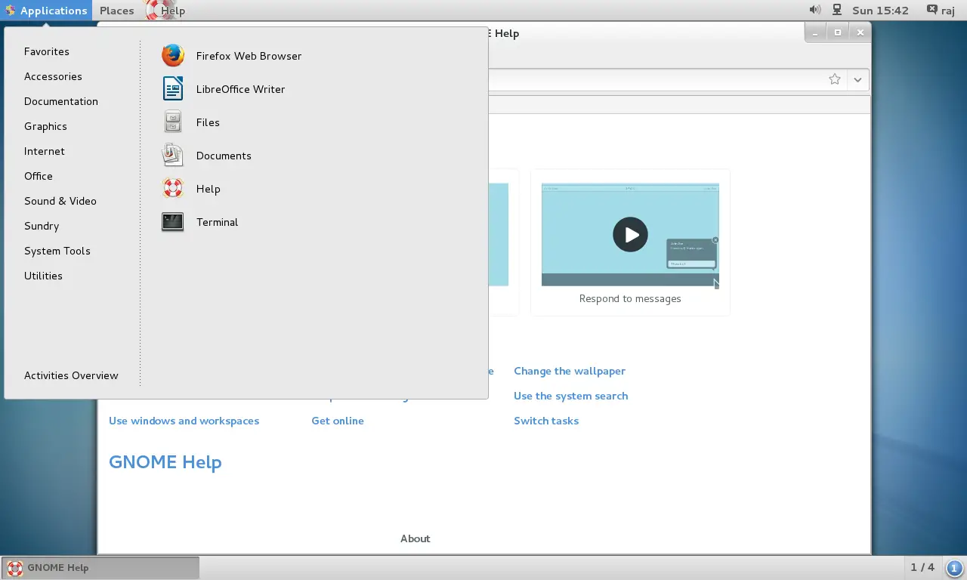Play the Respond to messages video
This screenshot has height=580, width=967.
click(x=630, y=235)
